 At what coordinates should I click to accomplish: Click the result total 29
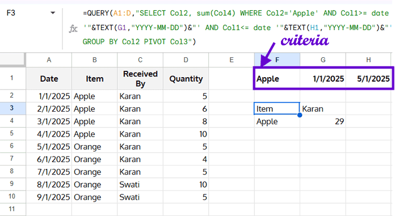323,121
